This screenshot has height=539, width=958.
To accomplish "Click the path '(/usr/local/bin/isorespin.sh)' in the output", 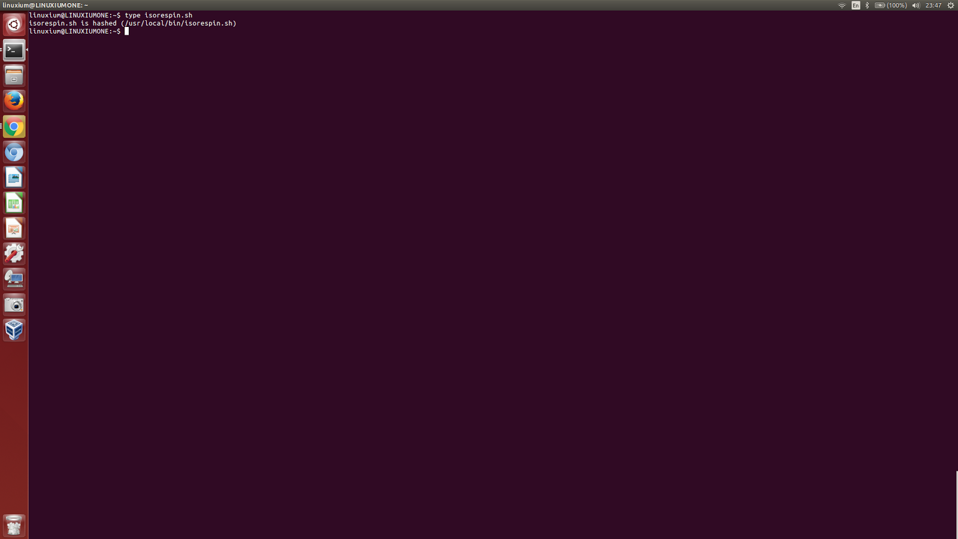I will [x=178, y=23].
